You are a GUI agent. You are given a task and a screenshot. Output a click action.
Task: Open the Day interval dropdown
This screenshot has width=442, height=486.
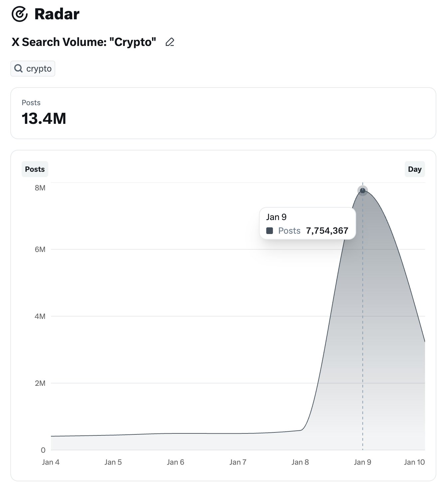coord(414,169)
